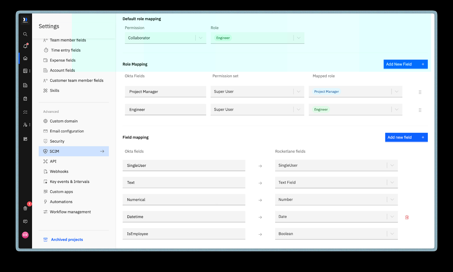This screenshot has width=453, height=272.
Task: Open Workflow management settings
Action: [x=70, y=212]
